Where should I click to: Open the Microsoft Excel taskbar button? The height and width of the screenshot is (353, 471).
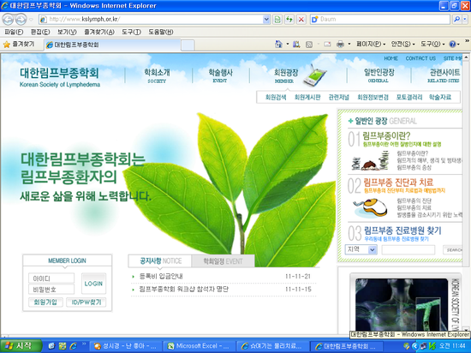click(x=199, y=346)
